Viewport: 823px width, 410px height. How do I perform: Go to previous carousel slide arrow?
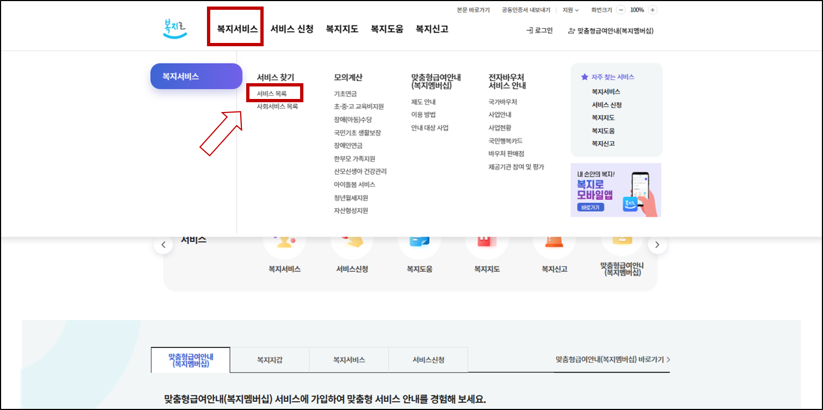coord(163,245)
